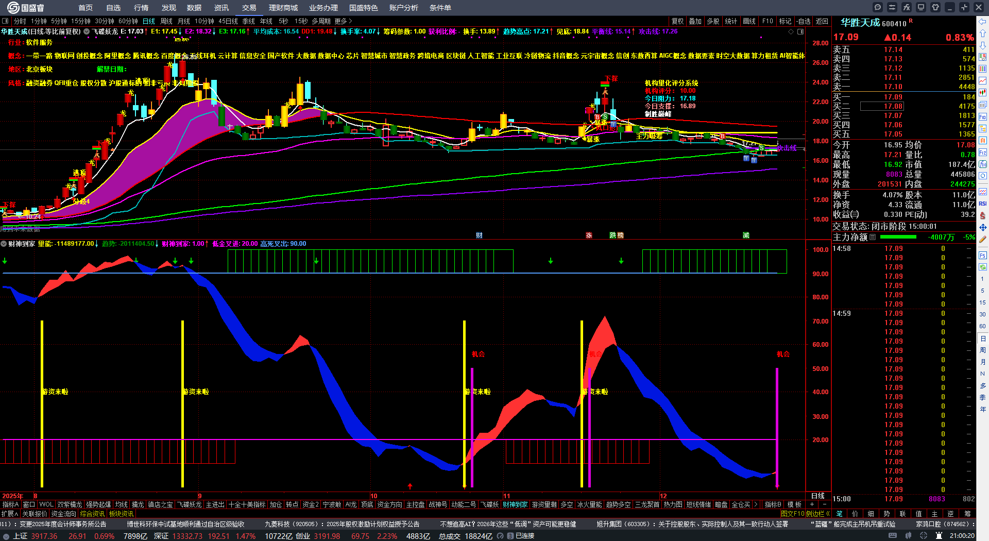The image size is (989, 541).
Task: Toggle the -自选 watchlist button
Action: pyautogui.click(x=803, y=21)
